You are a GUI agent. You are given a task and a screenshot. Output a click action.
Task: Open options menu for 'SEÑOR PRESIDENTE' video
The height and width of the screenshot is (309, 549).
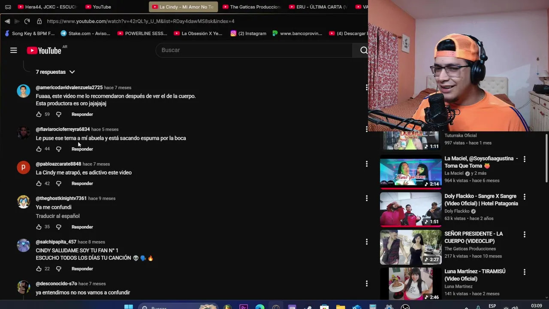(524, 234)
